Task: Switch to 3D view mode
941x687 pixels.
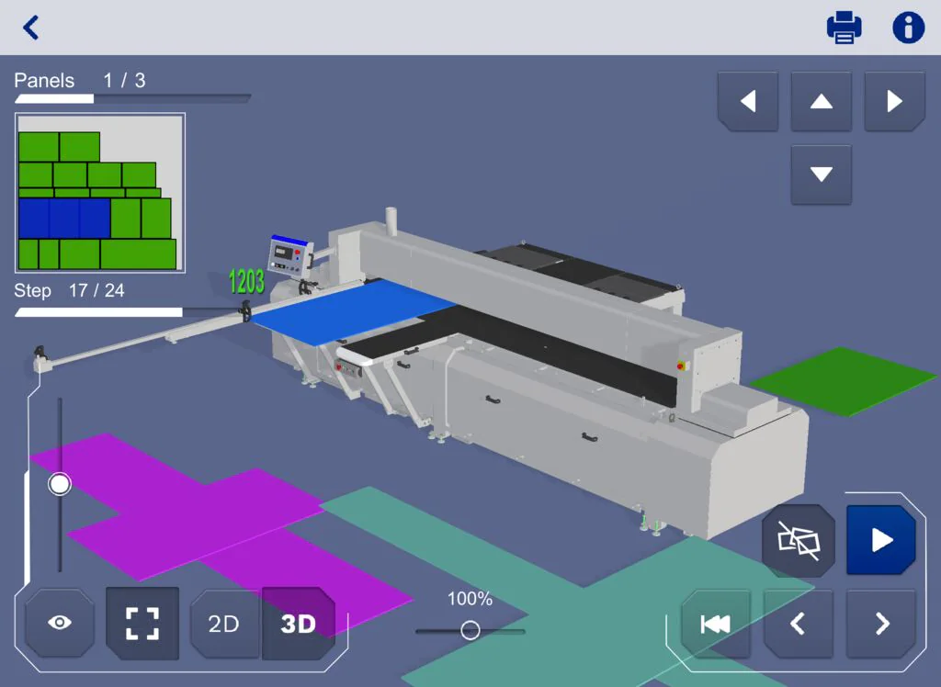Action: point(298,624)
